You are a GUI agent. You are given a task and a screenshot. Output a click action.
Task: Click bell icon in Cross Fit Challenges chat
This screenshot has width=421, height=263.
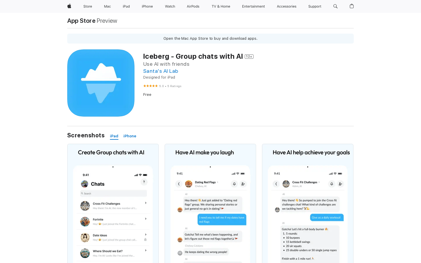332,184
